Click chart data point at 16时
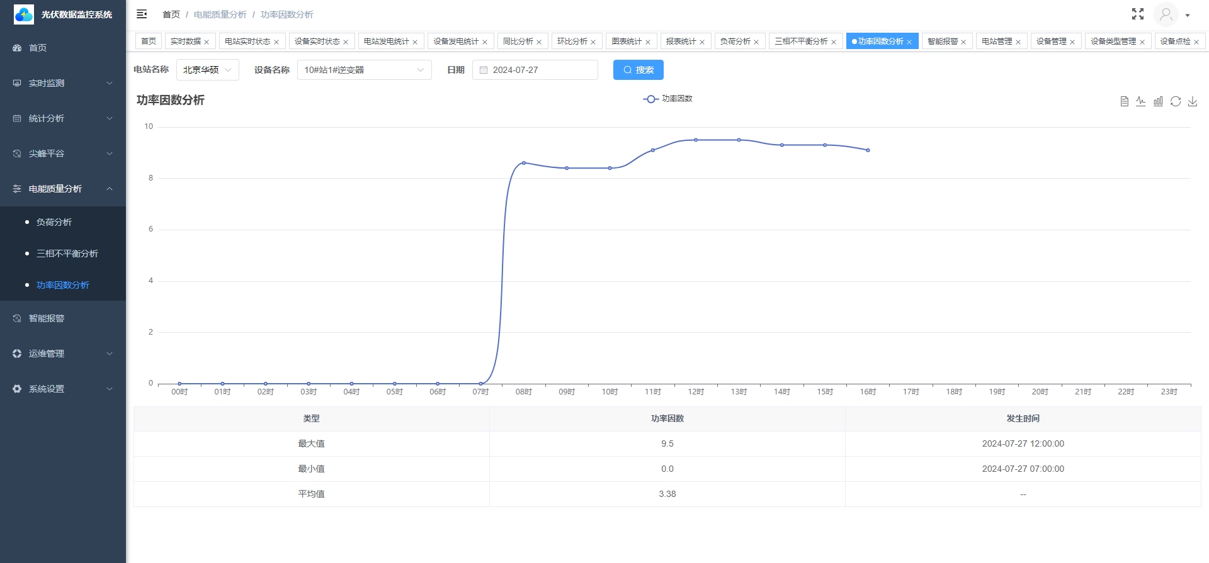The height and width of the screenshot is (563, 1209). pyautogui.click(x=868, y=150)
